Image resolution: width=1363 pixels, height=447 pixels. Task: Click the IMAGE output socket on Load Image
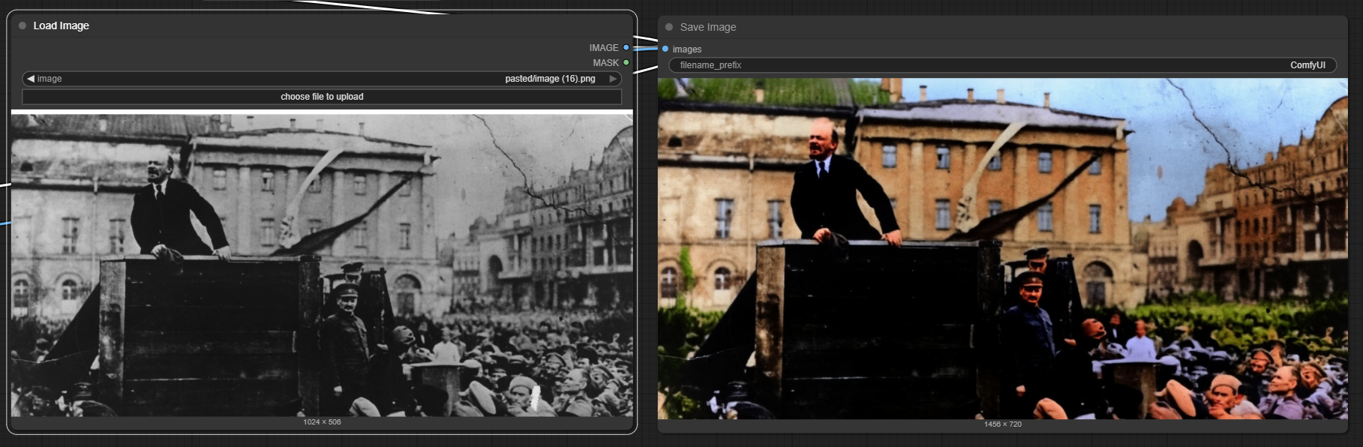point(626,47)
